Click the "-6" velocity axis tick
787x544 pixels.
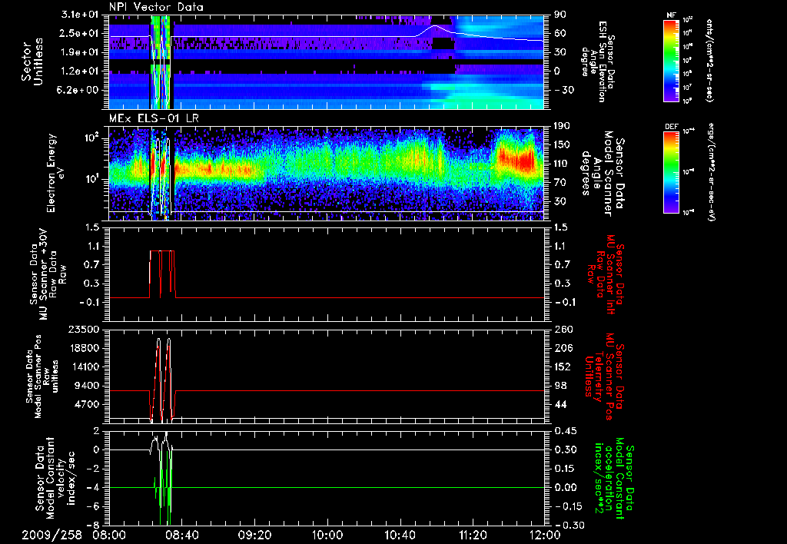pos(94,506)
